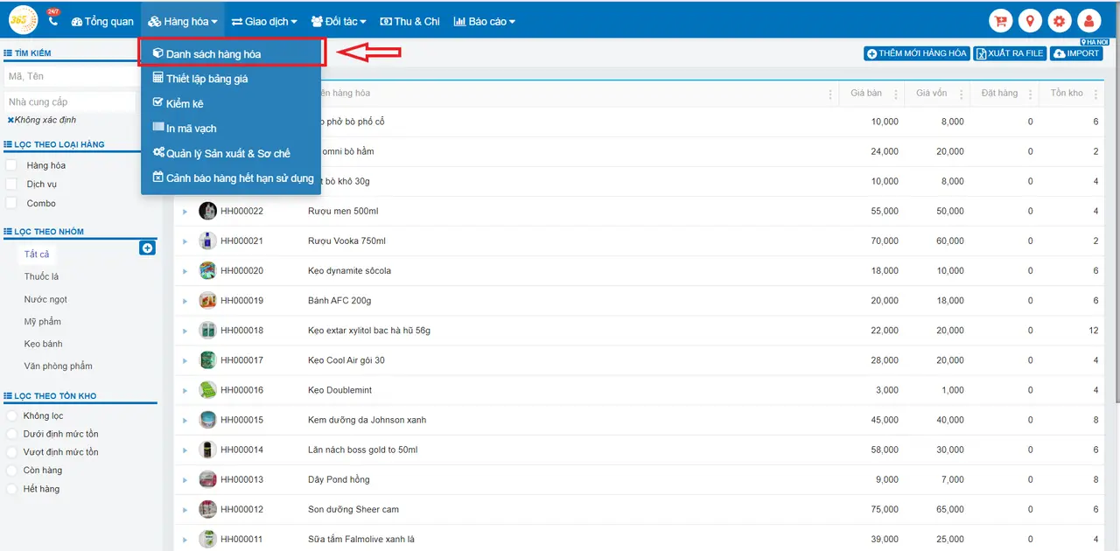Click the 365 logo icon
The image size is (1120, 551).
[24, 20]
